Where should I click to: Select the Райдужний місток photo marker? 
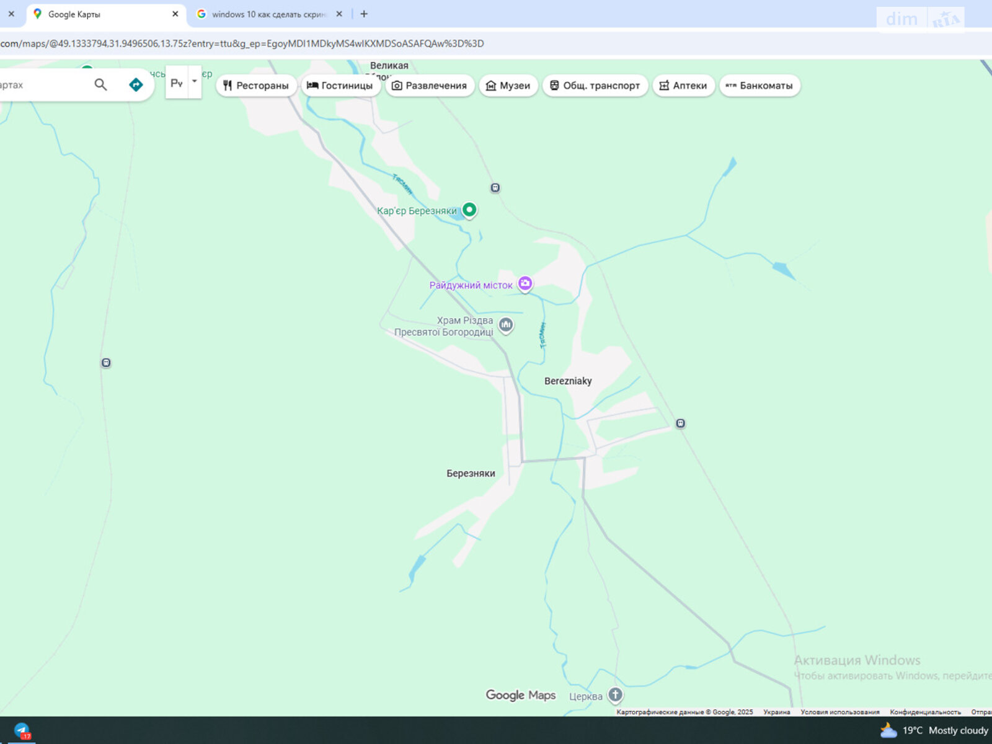[525, 283]
